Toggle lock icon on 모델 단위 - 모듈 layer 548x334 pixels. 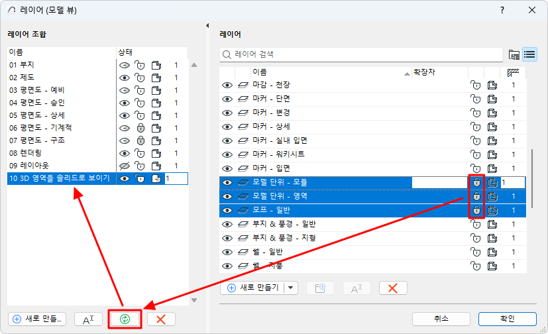(476, 182)
